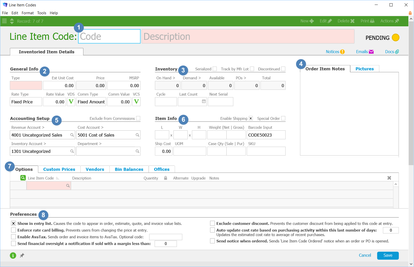
Task: Open the Type dropdown field
Action: pos(26,86)
